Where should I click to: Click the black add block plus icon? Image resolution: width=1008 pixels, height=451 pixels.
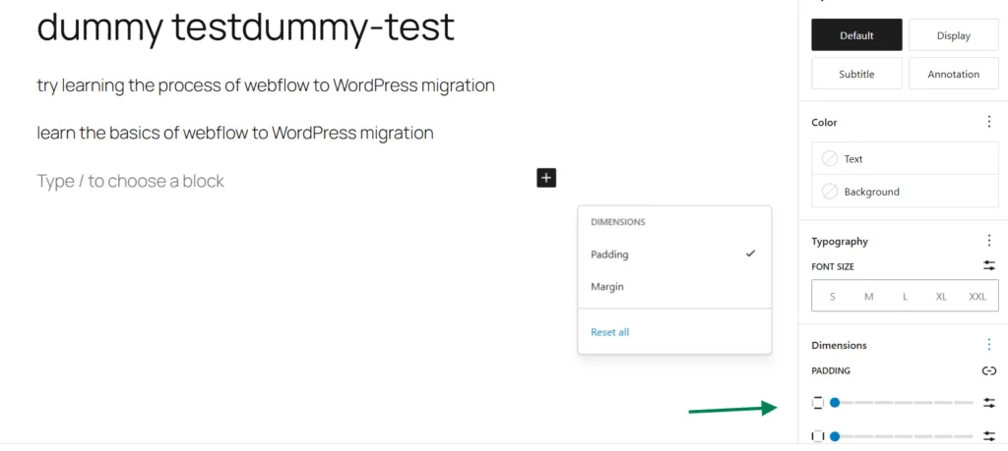pos(545,178)
